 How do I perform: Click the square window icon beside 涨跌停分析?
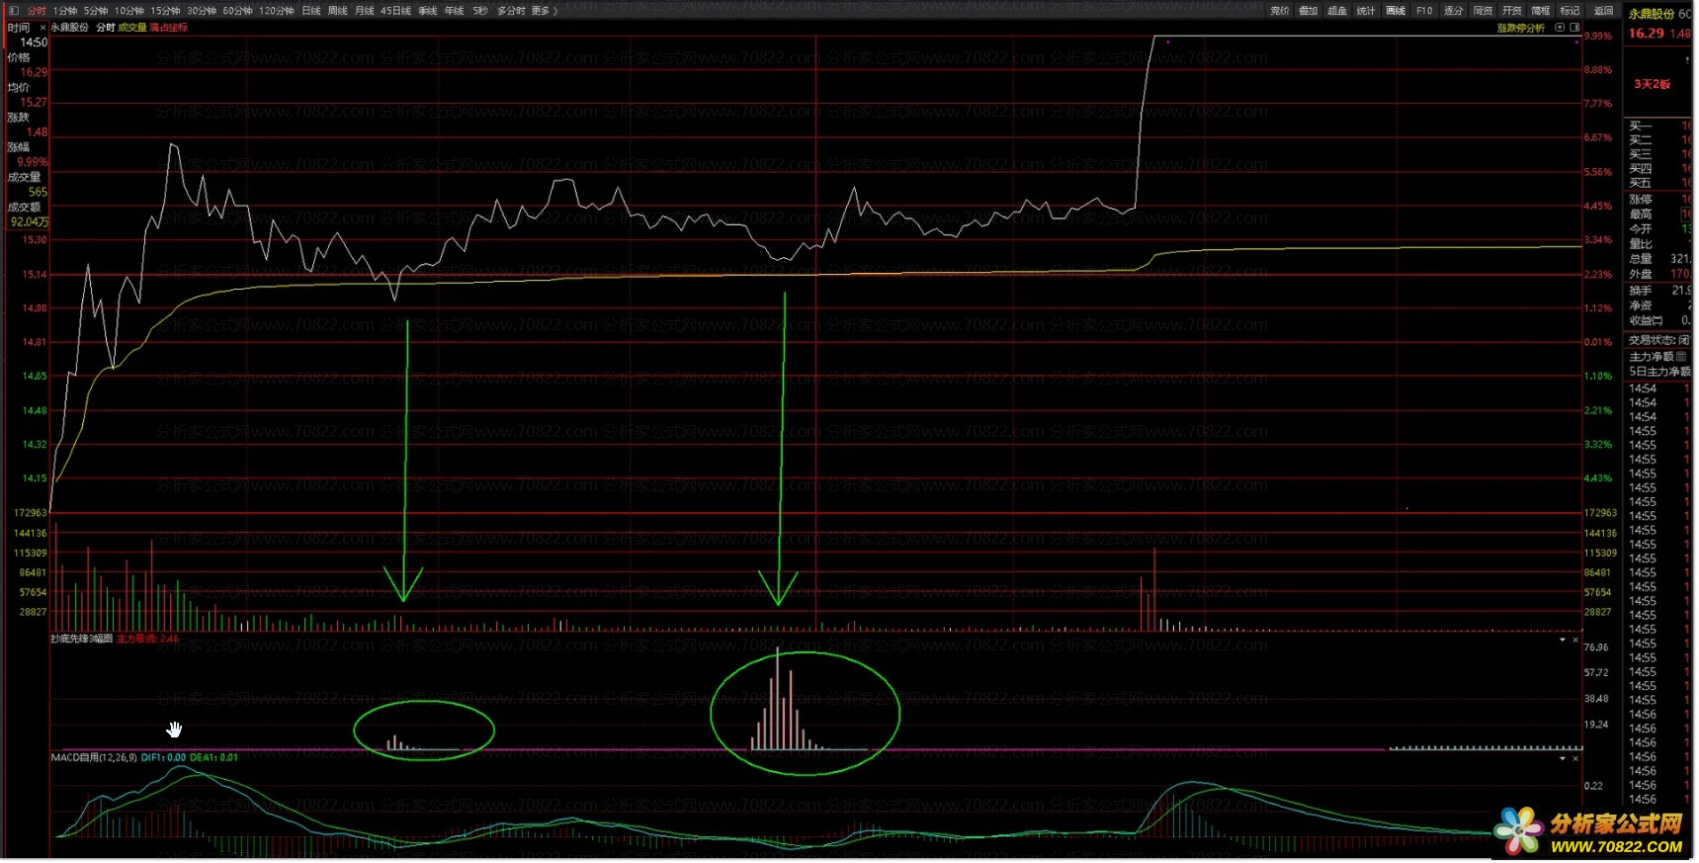click(x=1574, y=28)
